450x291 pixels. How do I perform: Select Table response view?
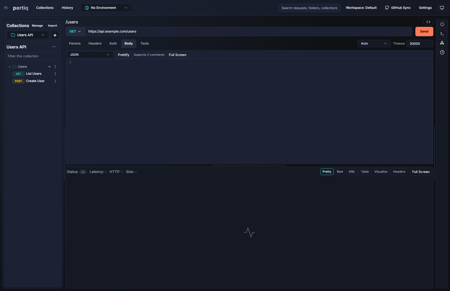pos(365,172)
